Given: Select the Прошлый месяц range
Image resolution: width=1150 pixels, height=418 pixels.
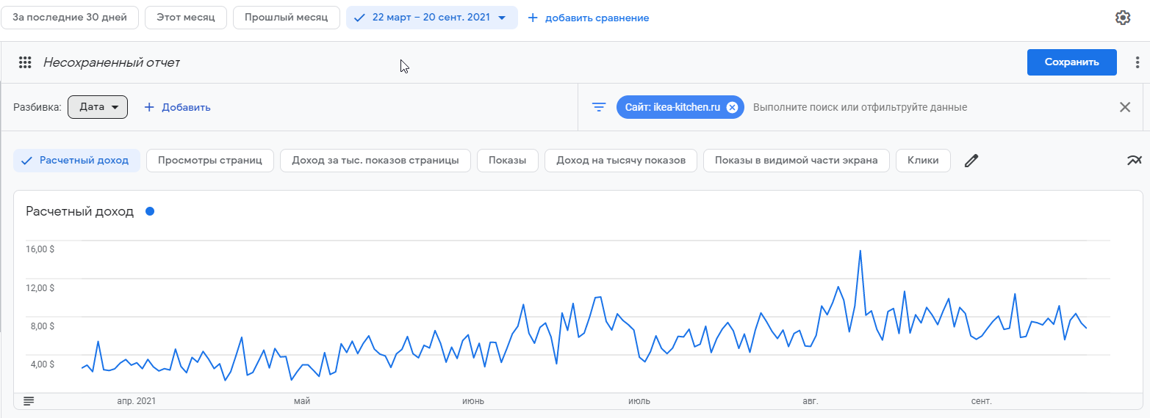Looking at the screenshot, I should [287, 18].
